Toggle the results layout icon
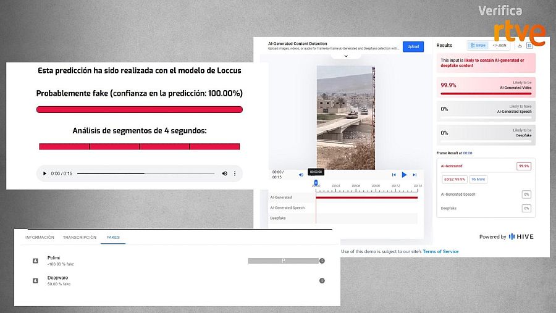 point(529,45)
